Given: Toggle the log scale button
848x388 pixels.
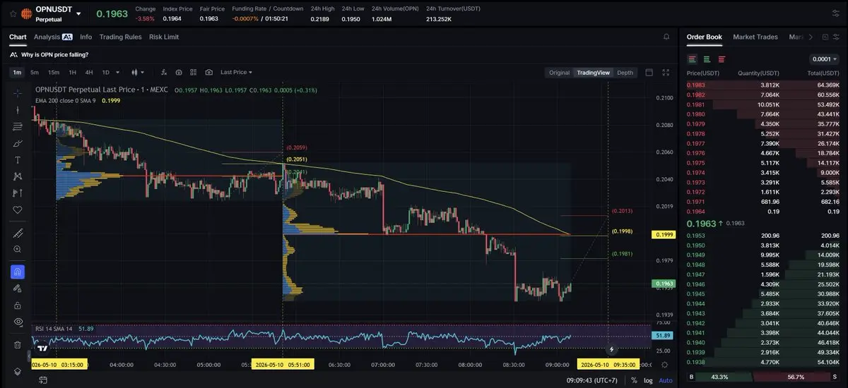Looking at the screenshot, I should point(648,380).
